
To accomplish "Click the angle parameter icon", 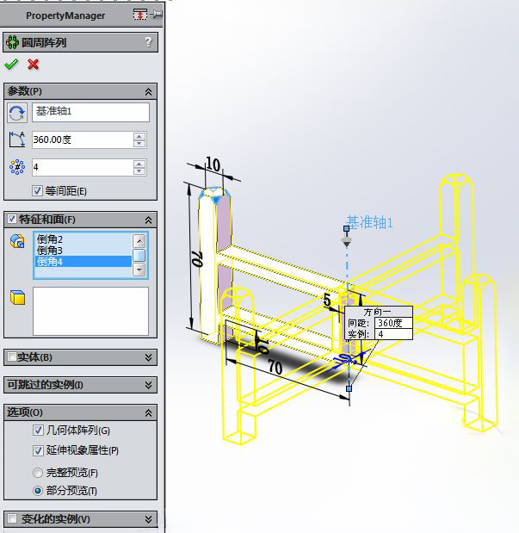I will click(17, 139).
